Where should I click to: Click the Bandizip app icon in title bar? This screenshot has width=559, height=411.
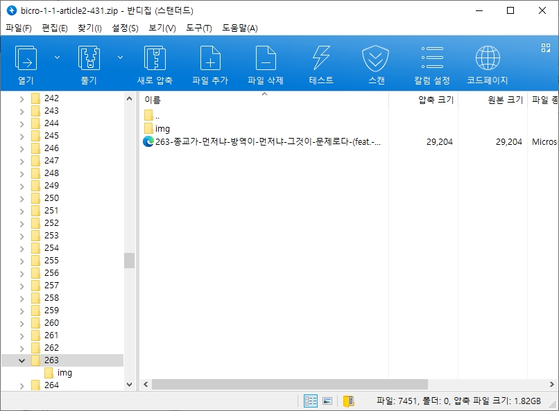tap(11, 10)
